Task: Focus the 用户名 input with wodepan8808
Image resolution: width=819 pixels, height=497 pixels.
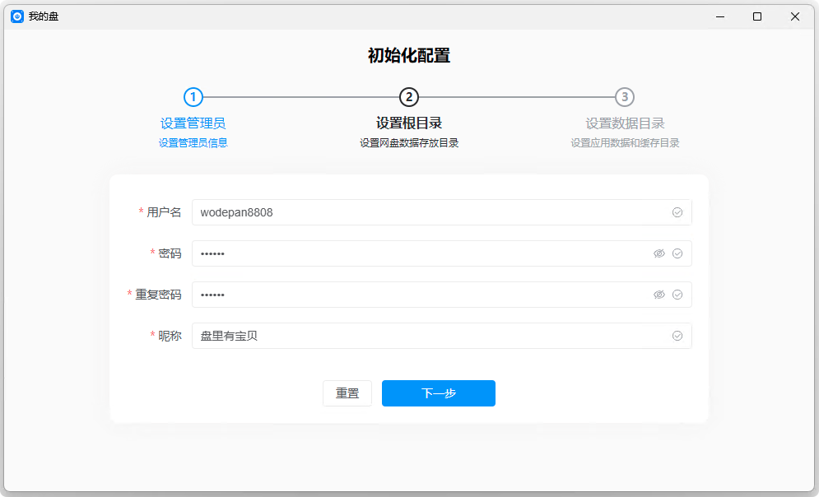Action: 442,212
